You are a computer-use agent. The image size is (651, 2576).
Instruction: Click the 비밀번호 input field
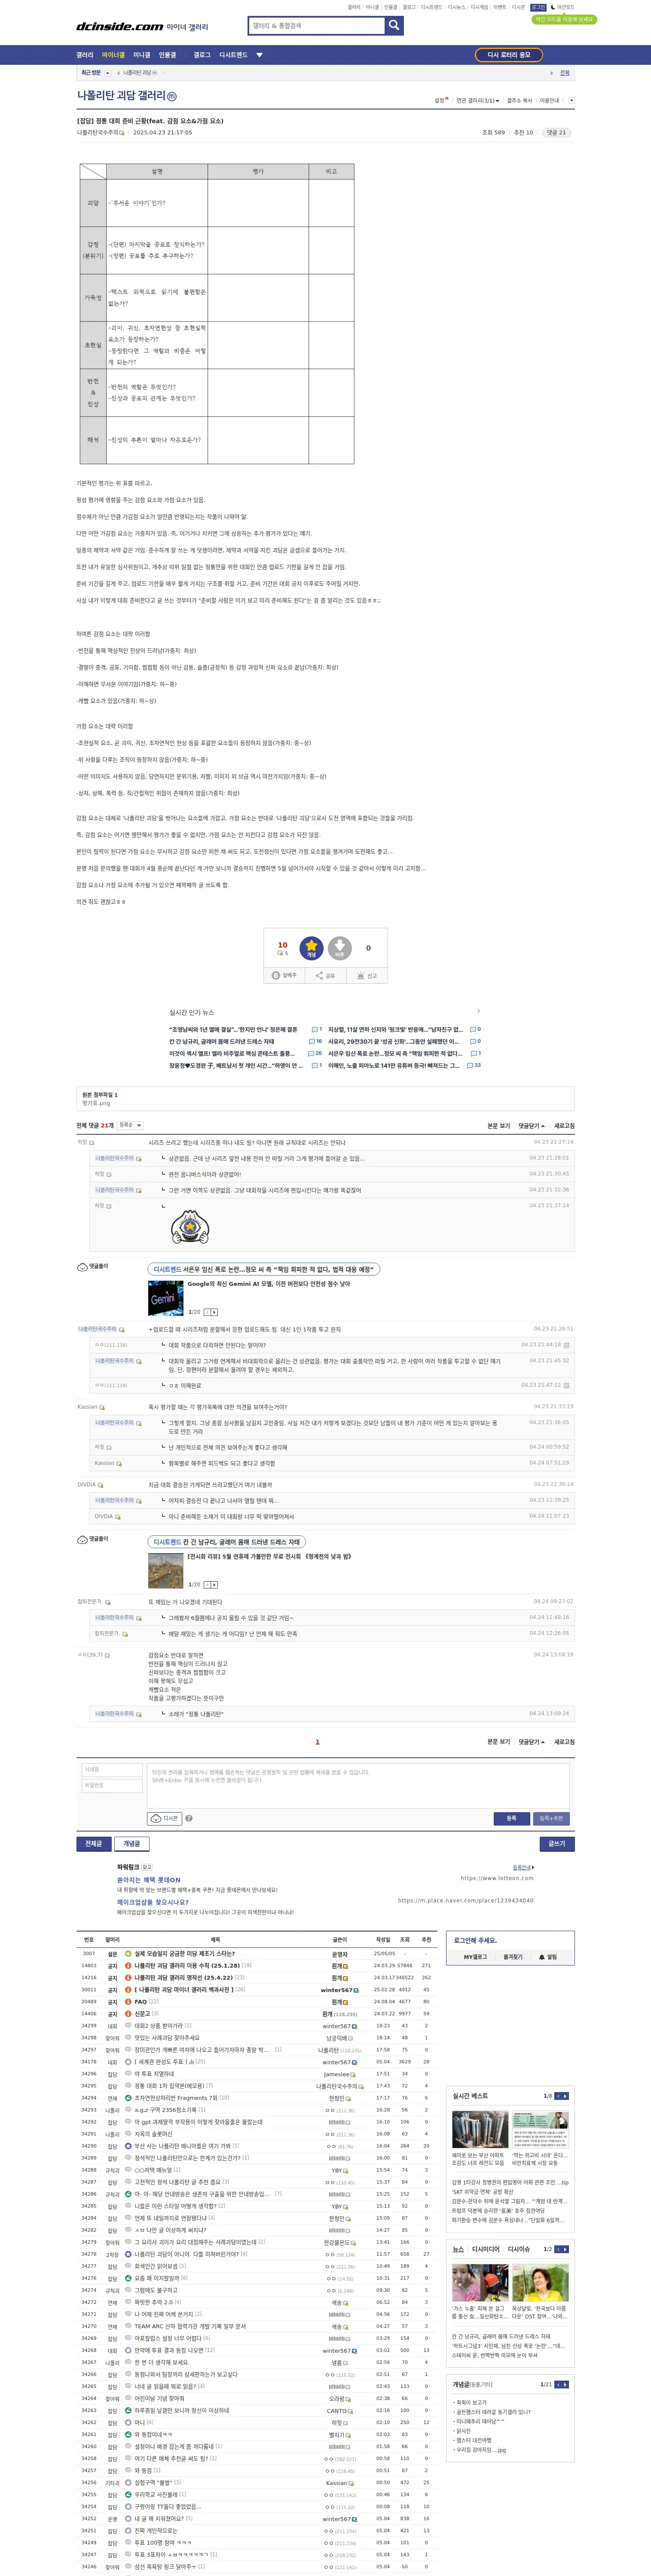tap(112, 1785)
